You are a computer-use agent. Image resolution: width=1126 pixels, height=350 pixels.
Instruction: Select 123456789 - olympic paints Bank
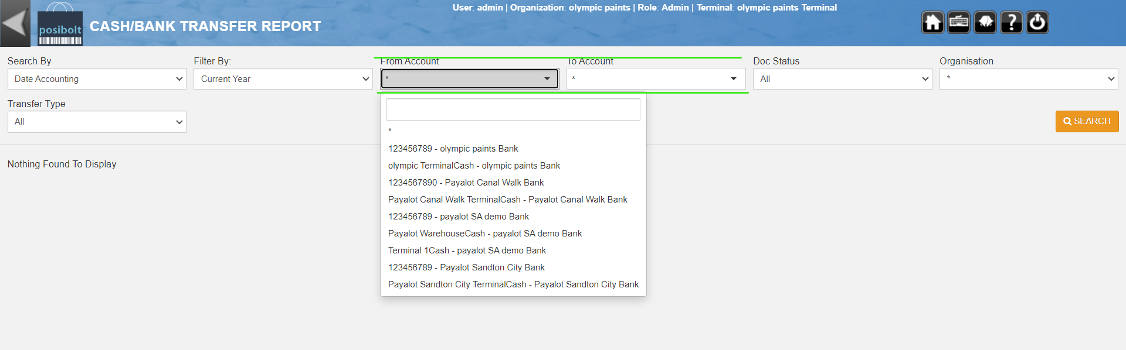click(513, 149)
